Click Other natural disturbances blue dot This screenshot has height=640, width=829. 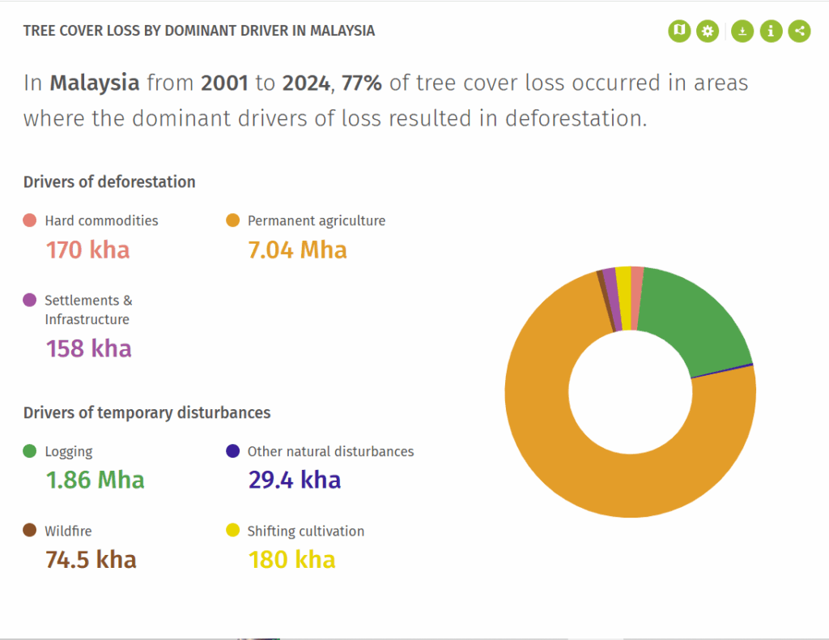pos(232,450)
